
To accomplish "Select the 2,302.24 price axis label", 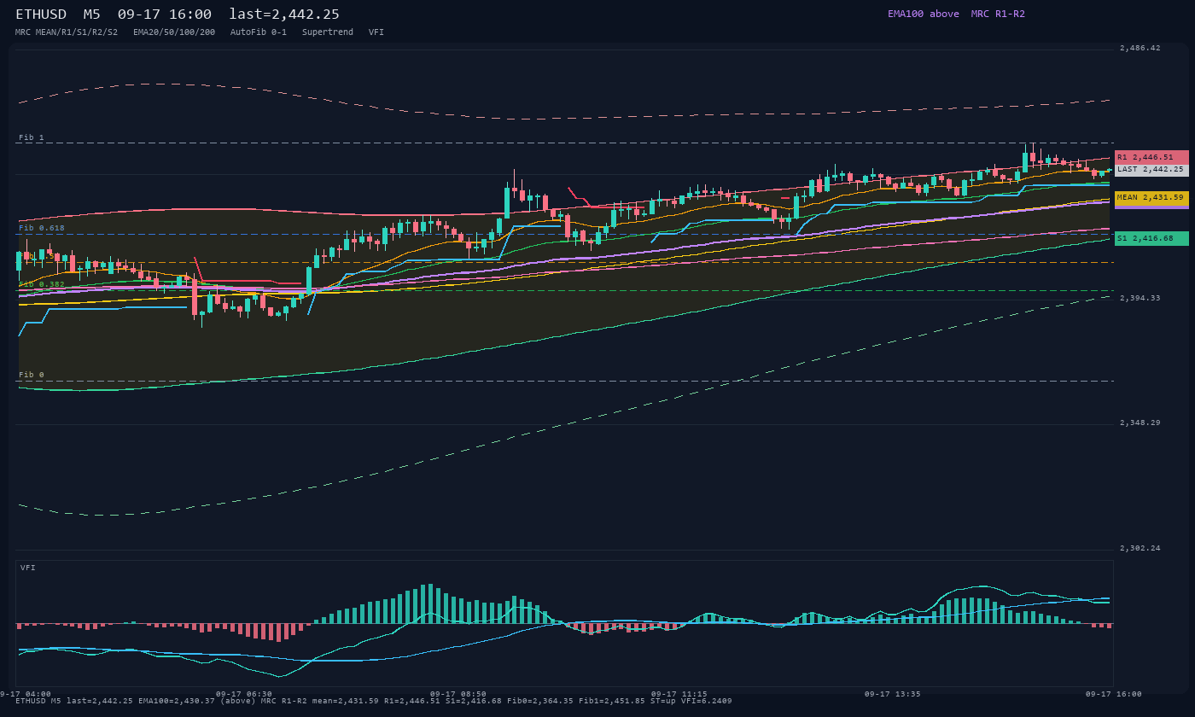I will pos(1140,548).
